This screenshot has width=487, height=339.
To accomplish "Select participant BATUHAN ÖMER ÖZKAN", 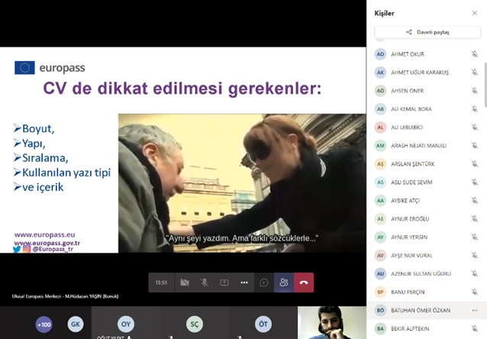I will [427, 311].
